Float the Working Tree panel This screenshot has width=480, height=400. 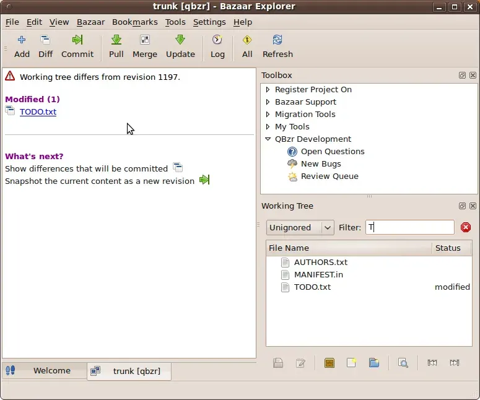coord(462,206)
